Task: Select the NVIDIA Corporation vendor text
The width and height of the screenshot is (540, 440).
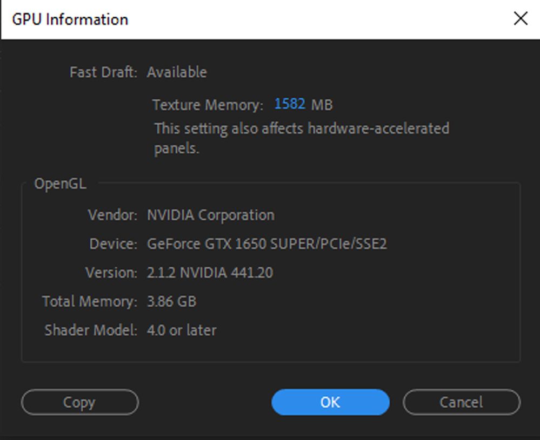Action: pyautogui.click(x=210, y=215)
